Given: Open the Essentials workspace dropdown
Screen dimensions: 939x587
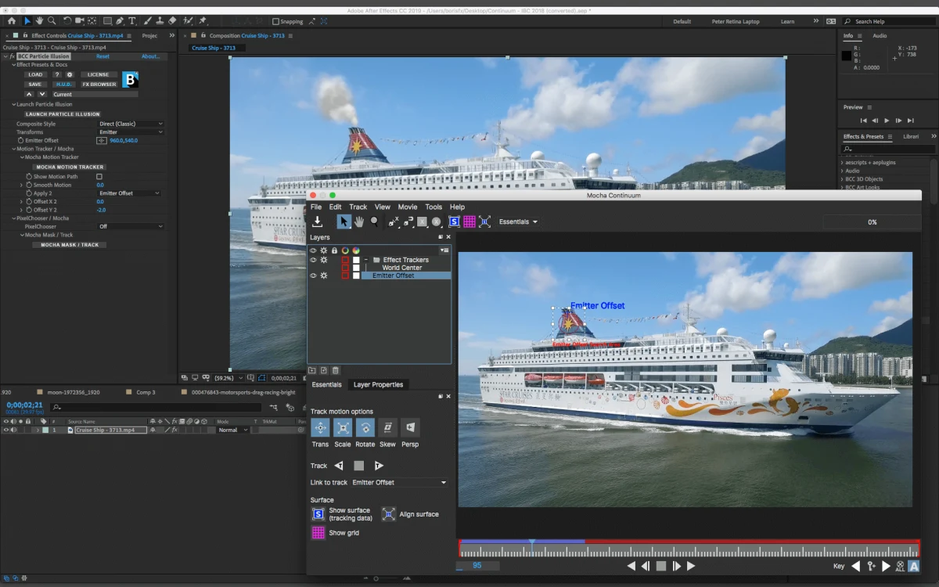Looking at the screenshot, I should 519,222.
